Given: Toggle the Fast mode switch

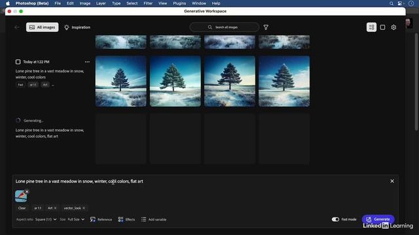Looking at the screenshot, I should 335,219.
